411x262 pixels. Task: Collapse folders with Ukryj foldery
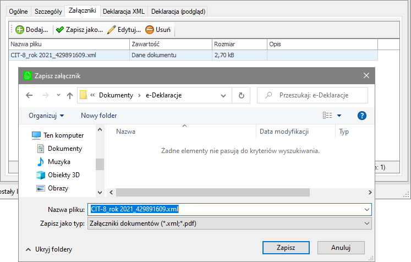(49, 249)
